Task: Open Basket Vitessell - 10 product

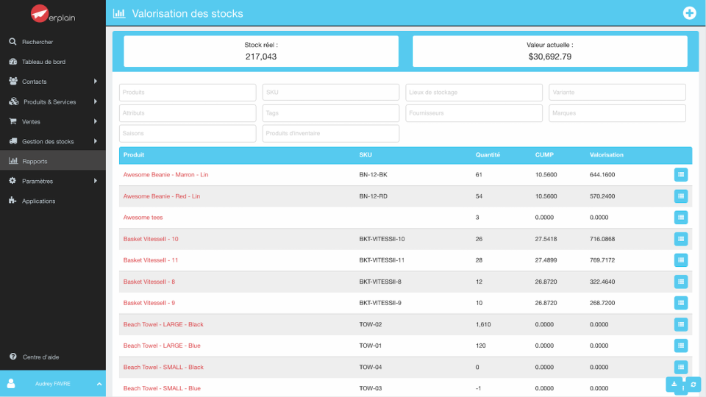Action: click(151, 239)
